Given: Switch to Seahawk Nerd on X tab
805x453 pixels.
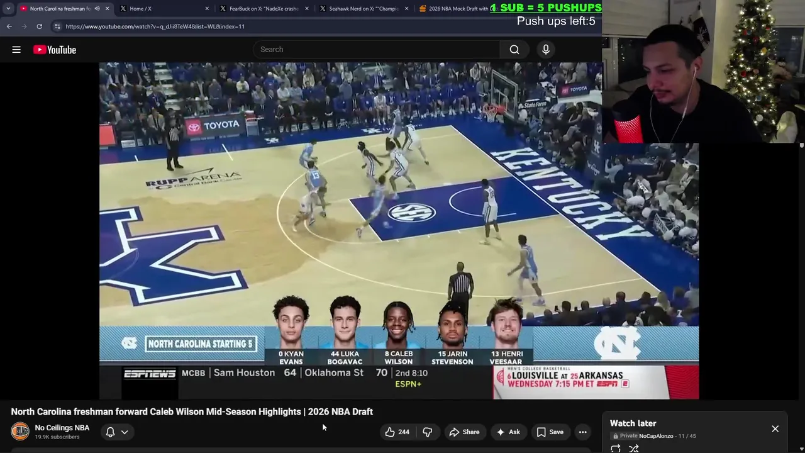Looking at the screenshot, I should click(364, 9).
